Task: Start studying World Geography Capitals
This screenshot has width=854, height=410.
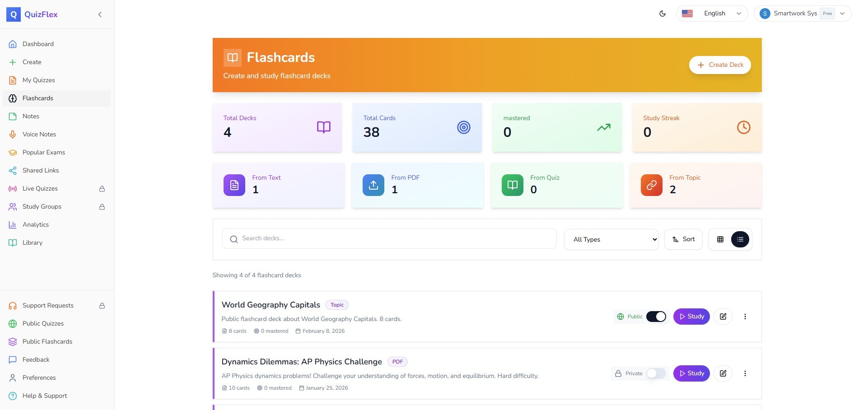Action: pos(691,316)
